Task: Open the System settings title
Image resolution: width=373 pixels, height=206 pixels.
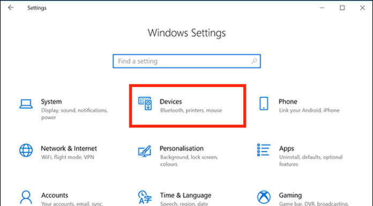Action: click(x=51, y=102)
